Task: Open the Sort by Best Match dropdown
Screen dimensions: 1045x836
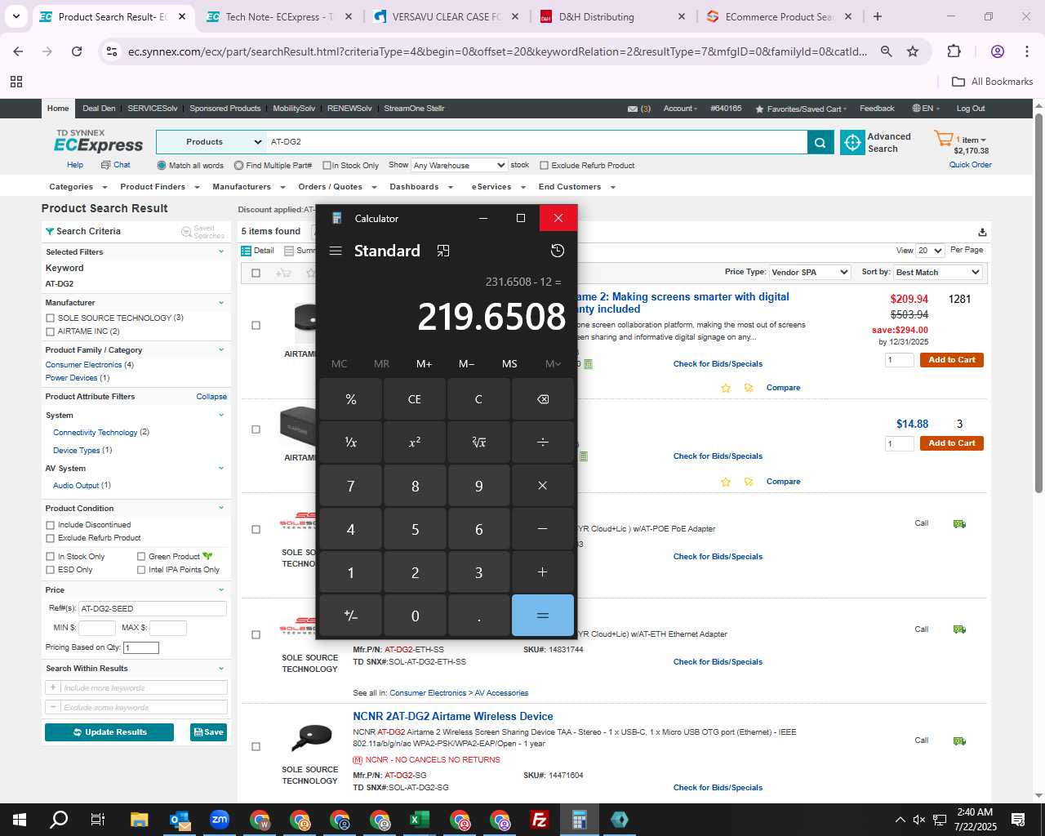Action: point(937,272)
